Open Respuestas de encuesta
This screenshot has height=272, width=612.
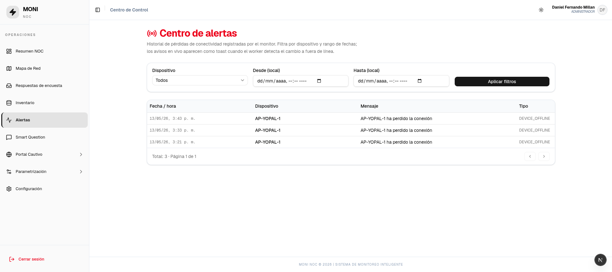[x=45, y=86]
